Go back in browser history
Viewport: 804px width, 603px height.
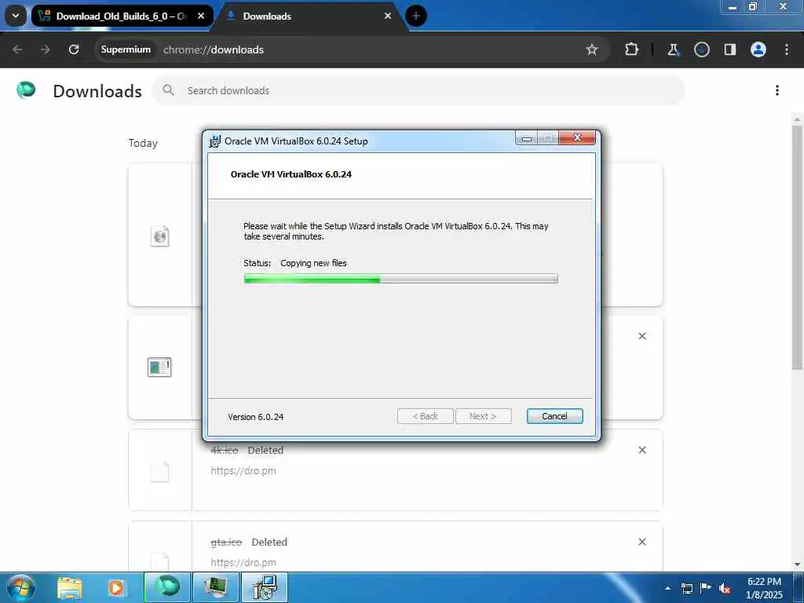coord(17,49)
